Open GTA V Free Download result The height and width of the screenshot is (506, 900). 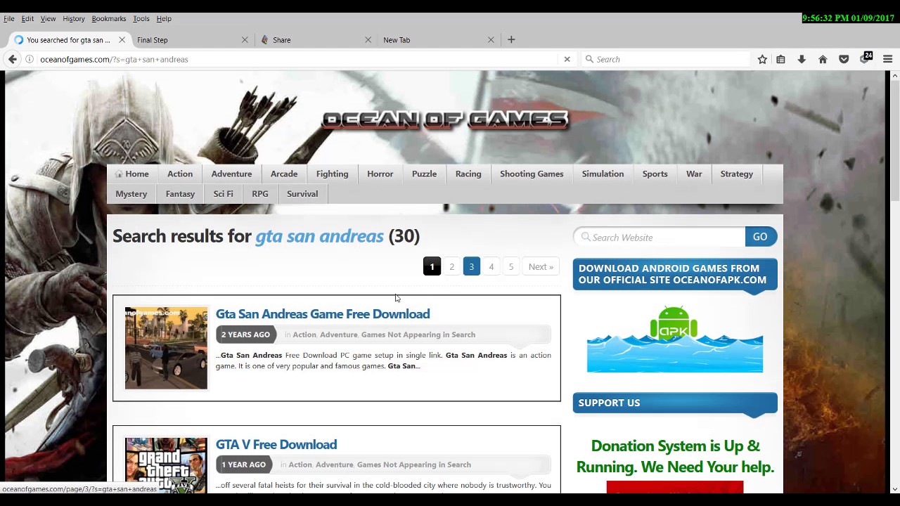pos(276,445)
